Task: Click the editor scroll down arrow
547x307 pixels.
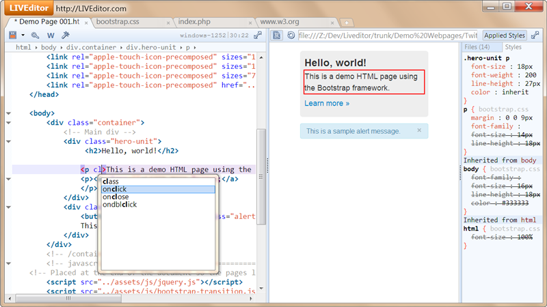Action: coord(261,288)
